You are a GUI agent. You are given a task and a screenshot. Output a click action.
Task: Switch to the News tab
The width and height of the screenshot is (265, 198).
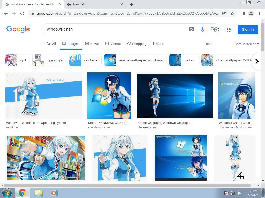tap(92, 44)
